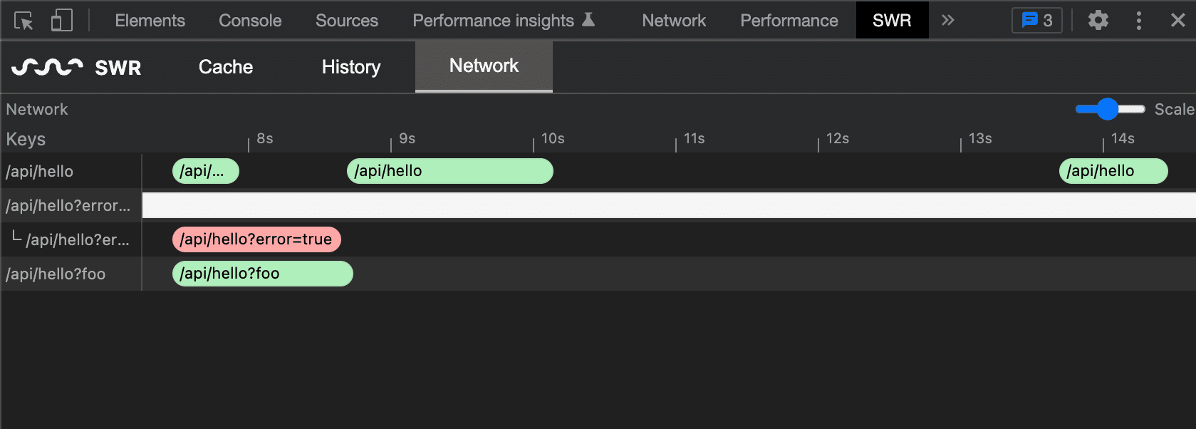
Task: Open the History tab in SWR
Action: coord(350,67)
